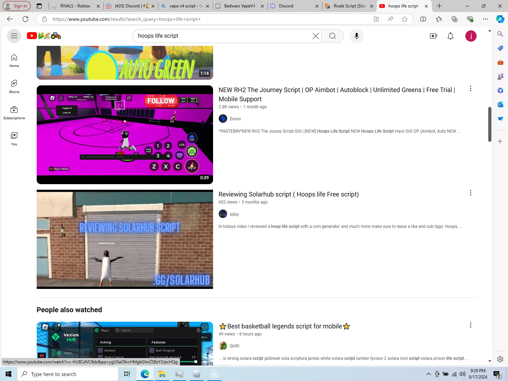View site information lock icon
508x381 pixels.
coord(44,19)
